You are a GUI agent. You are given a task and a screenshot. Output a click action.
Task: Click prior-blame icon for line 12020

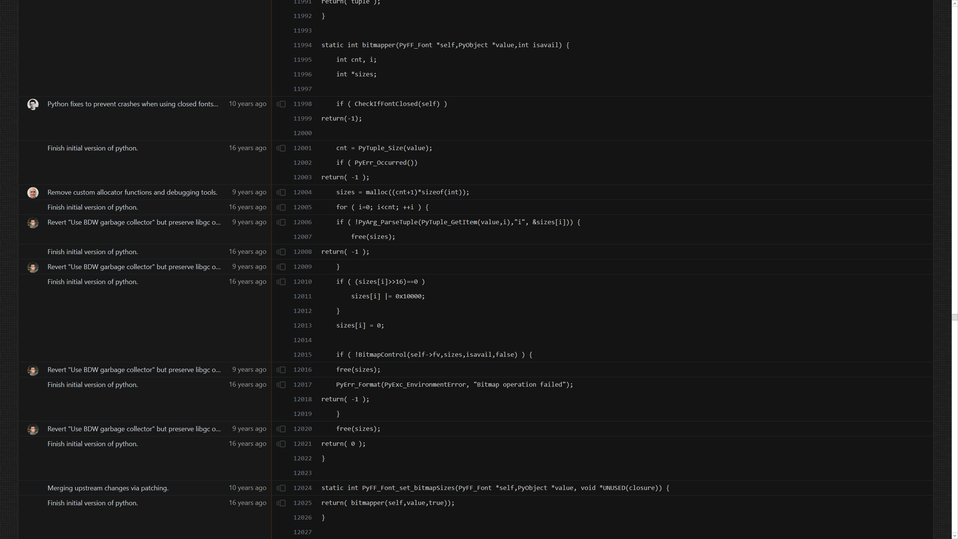click(x=281, y=429)
